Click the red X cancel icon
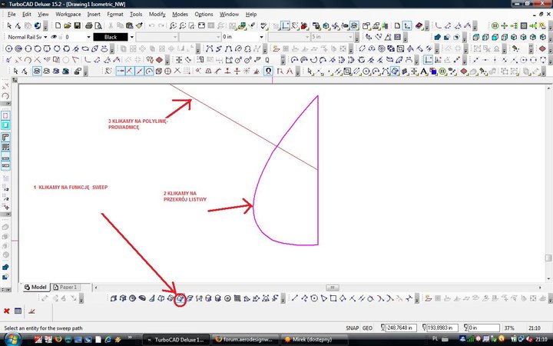Viewport: 553px width, 346px height. pos(7,311)
